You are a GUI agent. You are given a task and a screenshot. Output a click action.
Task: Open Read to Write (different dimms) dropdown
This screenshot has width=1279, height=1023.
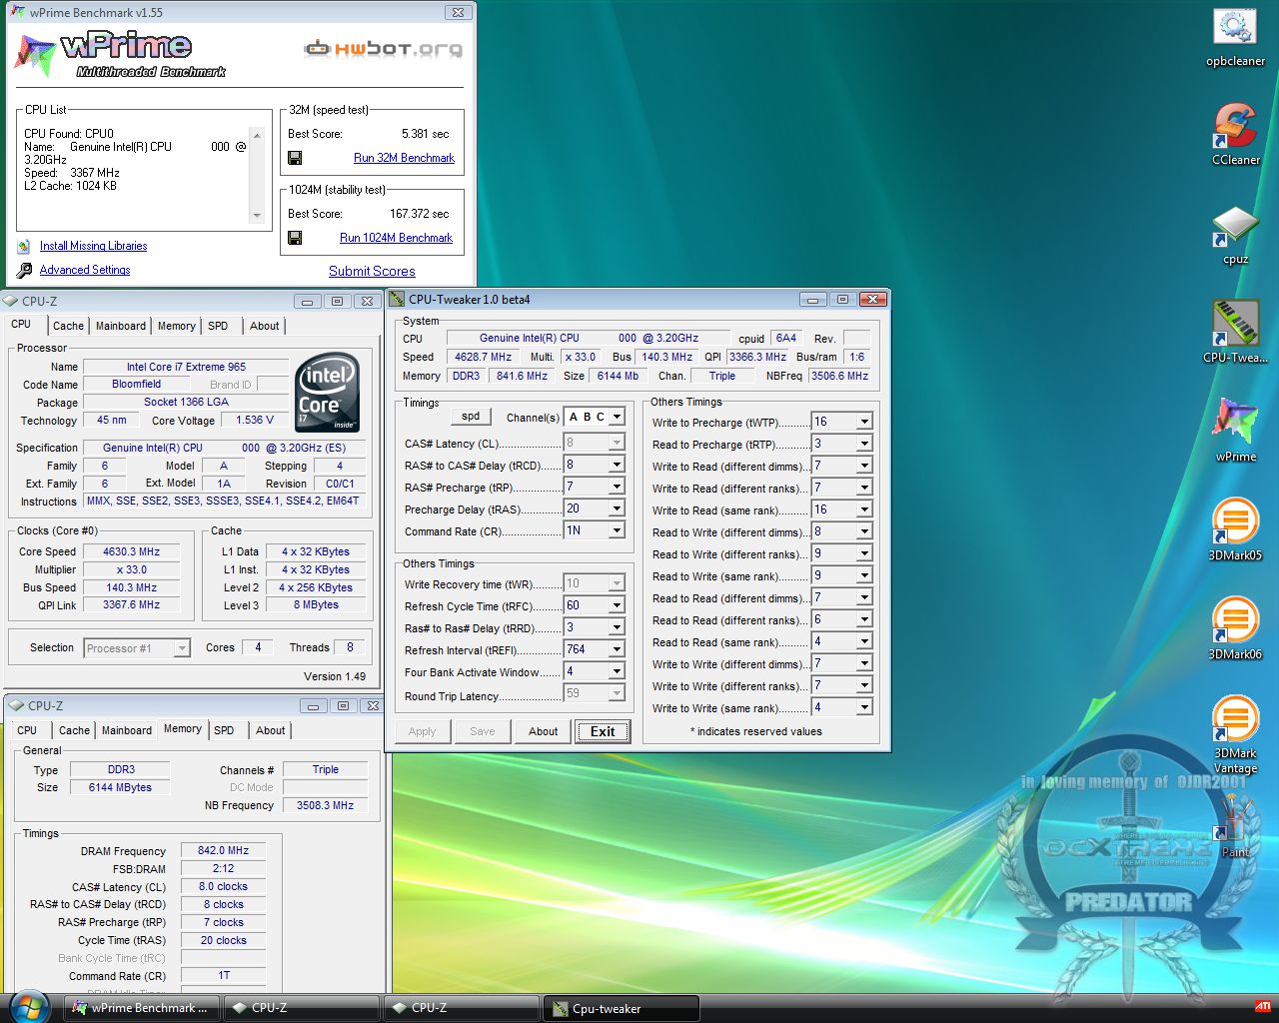point(864,531)
